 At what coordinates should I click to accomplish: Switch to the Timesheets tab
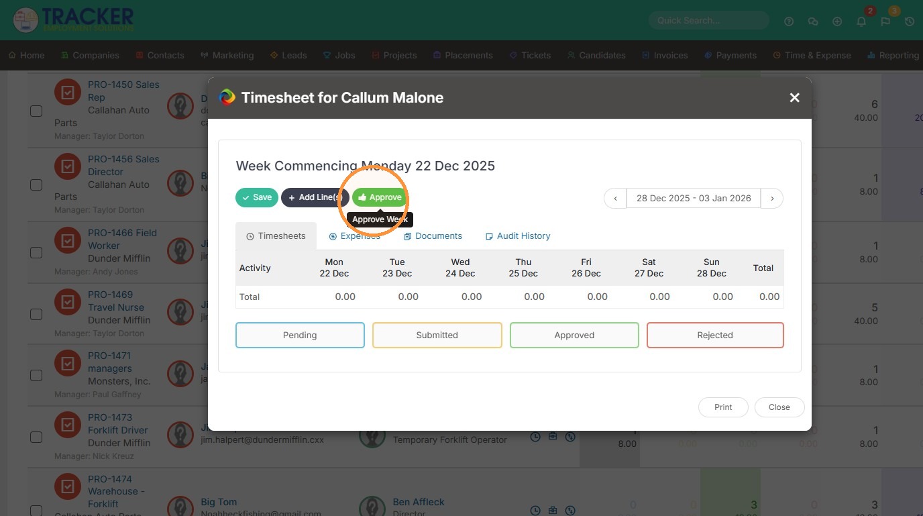pyautogui.click(x=276, y=236)
